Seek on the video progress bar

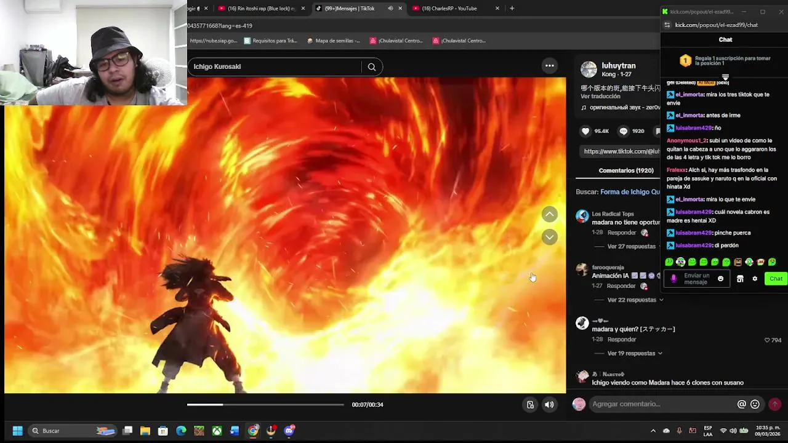[265, 404]
